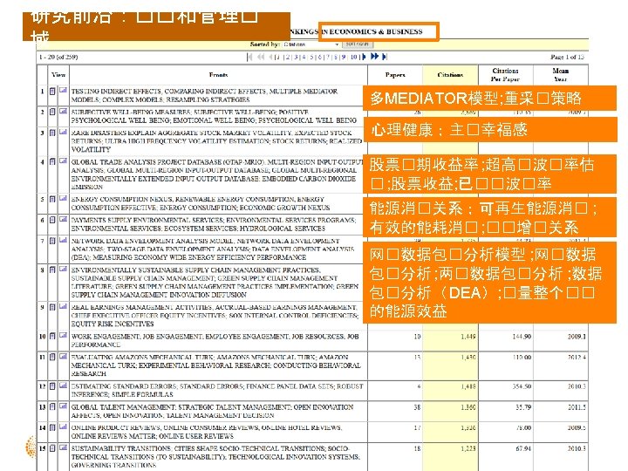Select citations per paper value 144.90
Viewport: 628px width, 471px height.
522,337
